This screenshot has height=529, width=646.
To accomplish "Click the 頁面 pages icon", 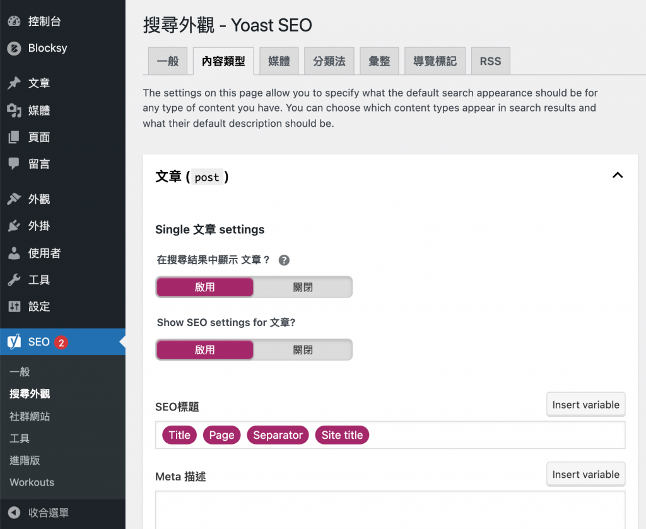I will click(14, 137).
